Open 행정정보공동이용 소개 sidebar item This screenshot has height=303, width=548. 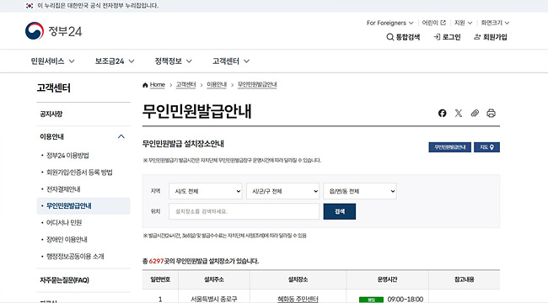coord(75,256)
